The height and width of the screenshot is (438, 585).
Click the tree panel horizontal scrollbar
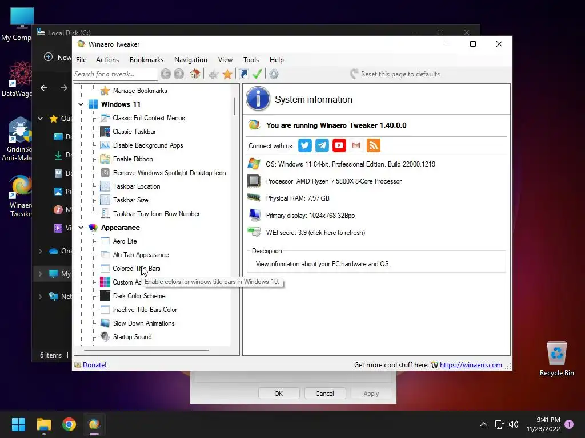(x=146, y=351)
